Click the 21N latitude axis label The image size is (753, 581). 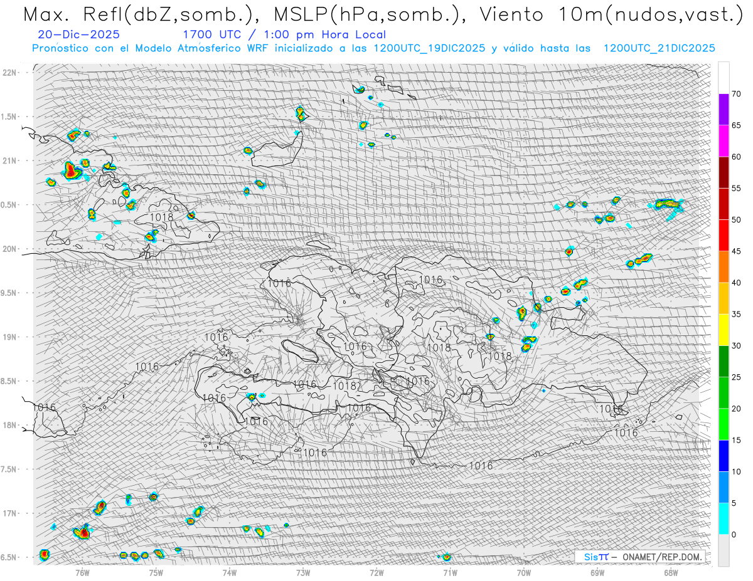tap(11, 160)
